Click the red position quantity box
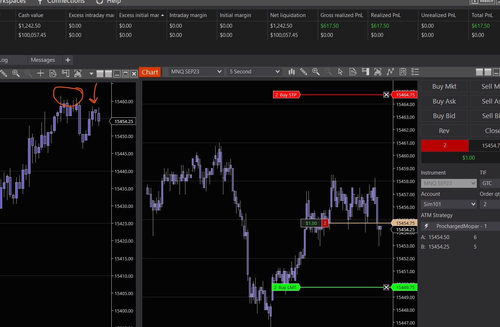Image resolution: width=500 pixels, height=327 pixels. point(445,145)
